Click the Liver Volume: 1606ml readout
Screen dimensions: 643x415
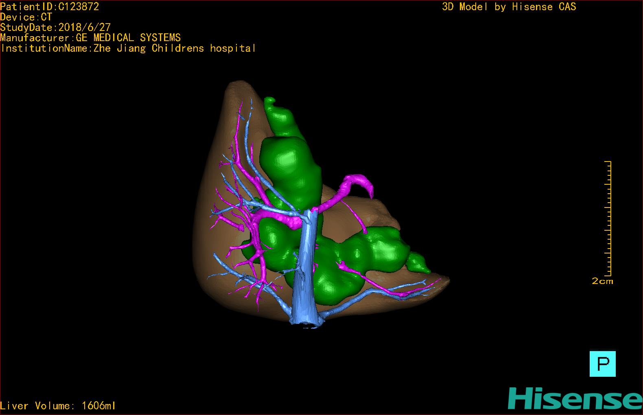coord(58,406)
